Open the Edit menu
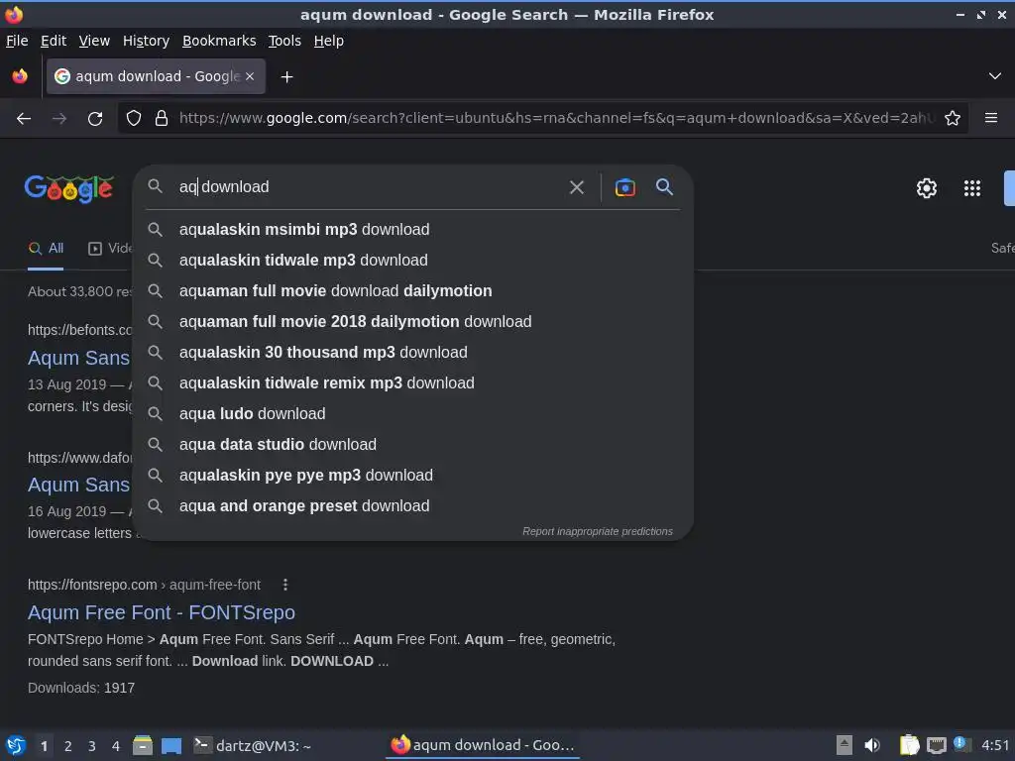The image size is (1015, 761). [54, 41]
